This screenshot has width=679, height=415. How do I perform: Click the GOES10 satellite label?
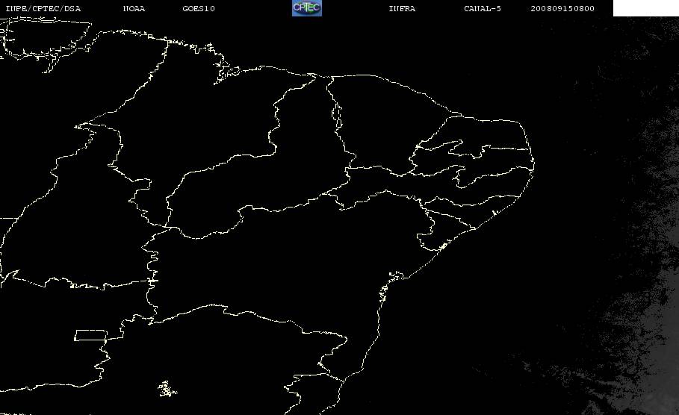tap(199, 9)
